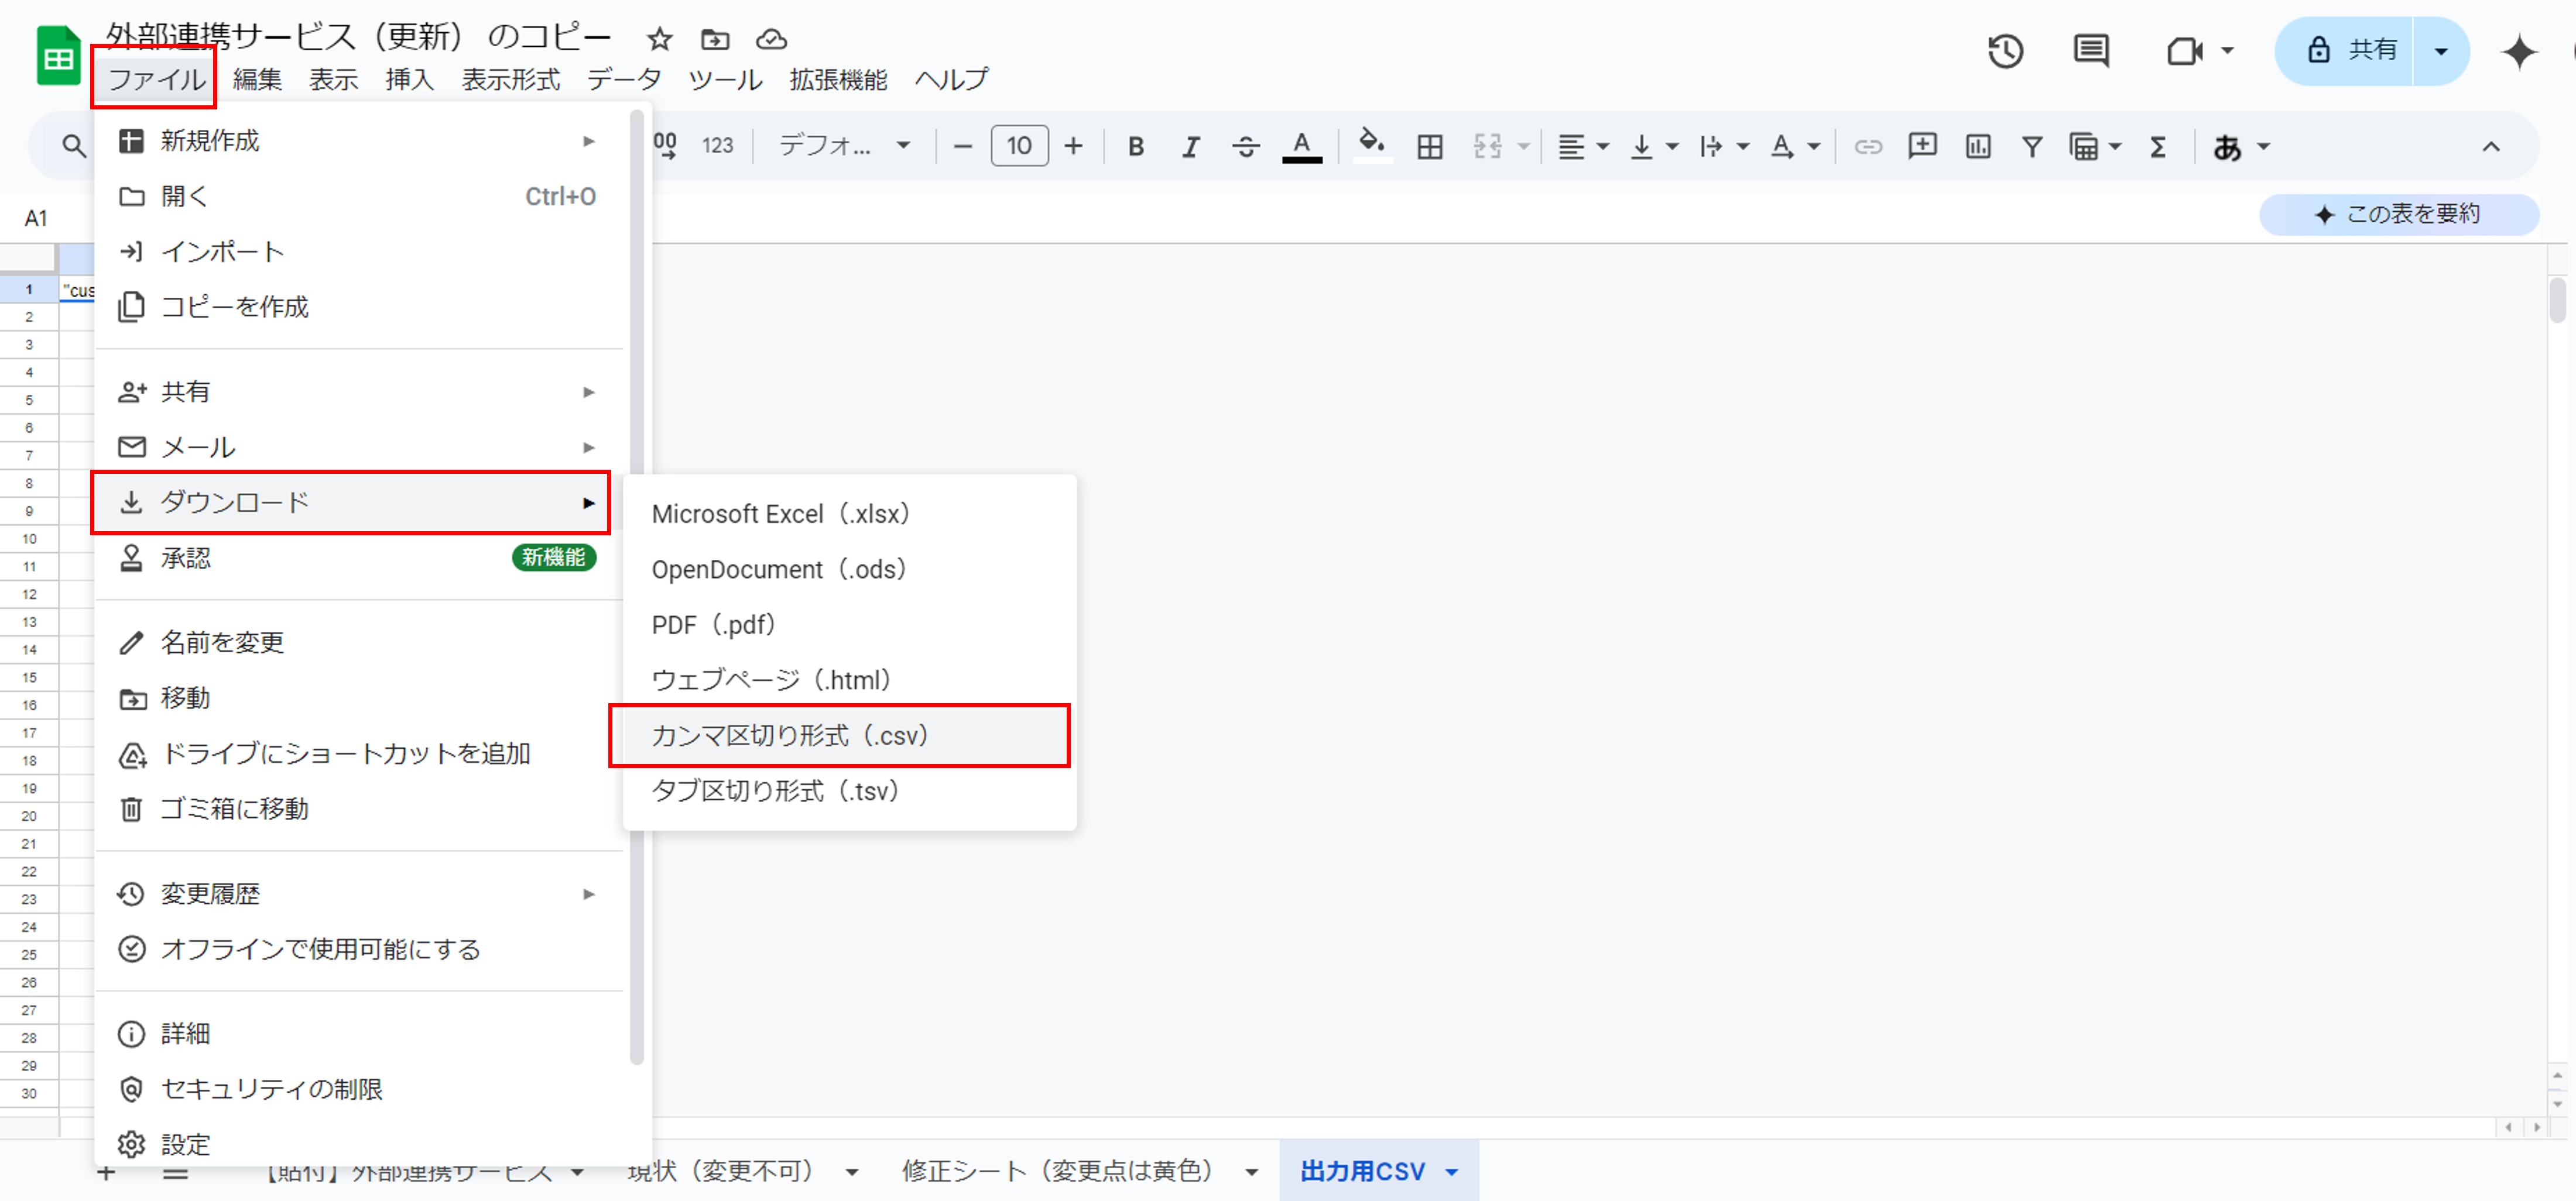
Task: Open the 出力用CSV sheet tab dropdown arrow
Action: [x=1452, y=1172]
